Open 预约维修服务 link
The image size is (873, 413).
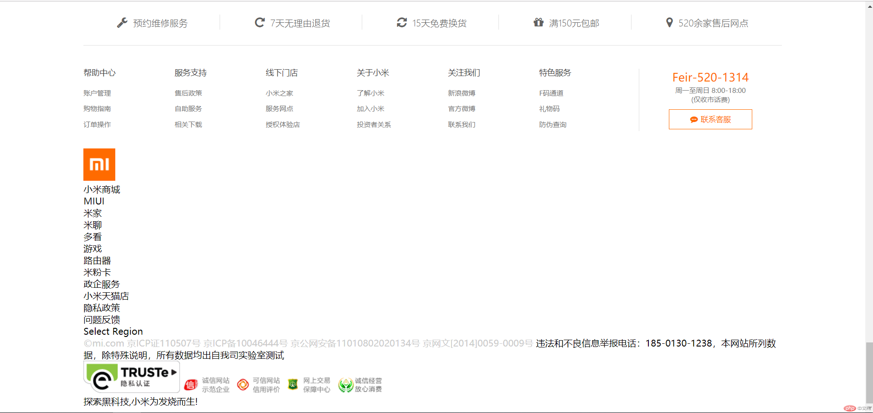click(160, 23)
